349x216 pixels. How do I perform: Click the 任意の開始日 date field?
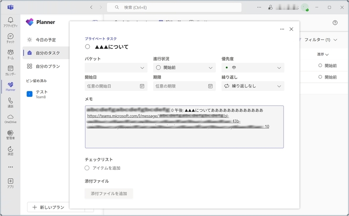tap(116, 86)
